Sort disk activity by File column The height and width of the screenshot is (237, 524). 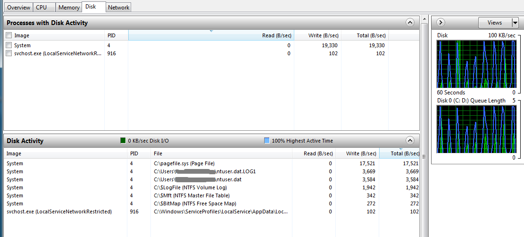221,153
